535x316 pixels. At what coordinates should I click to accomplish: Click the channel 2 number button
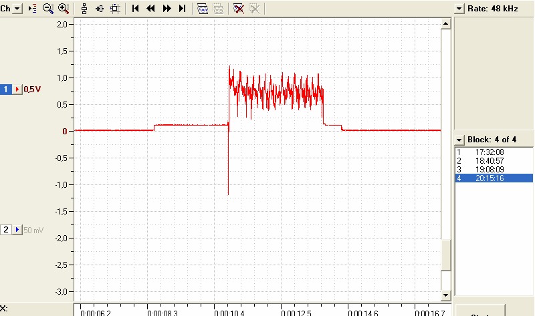[6, 230]
